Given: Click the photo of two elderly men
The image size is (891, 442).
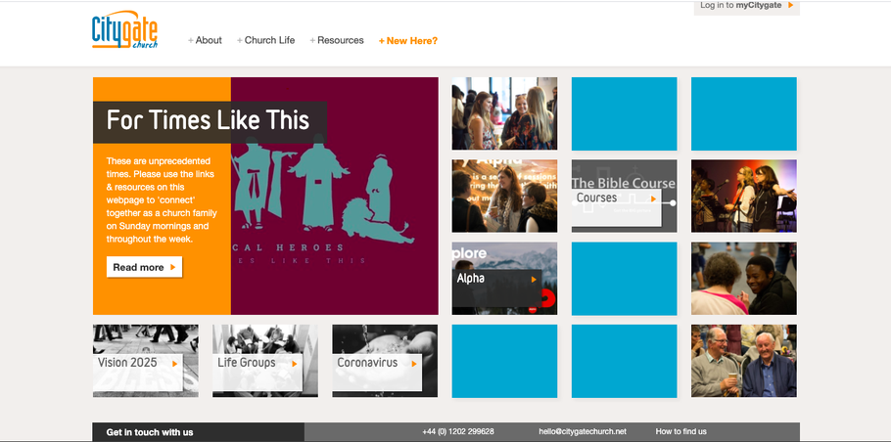Looking at the screenshot, I should (744, 361).
